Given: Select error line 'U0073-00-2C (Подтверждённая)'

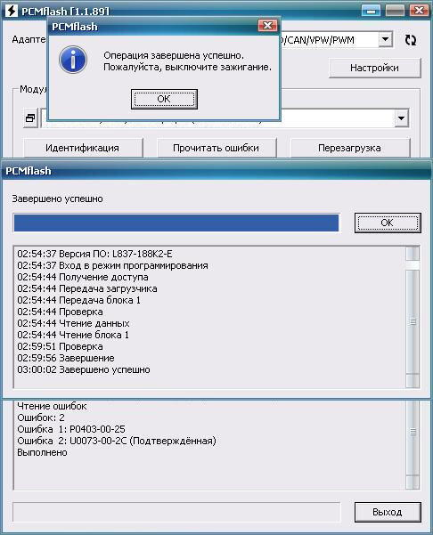Looking at the screenshot, I should coord(117,441).
